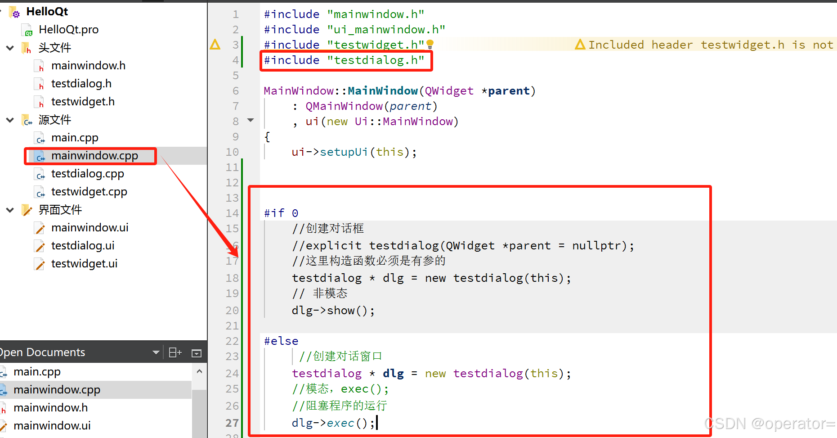837x438 pixels.
Task: Click the 界面文件 folder icon
Action: (x=27, y=210)
